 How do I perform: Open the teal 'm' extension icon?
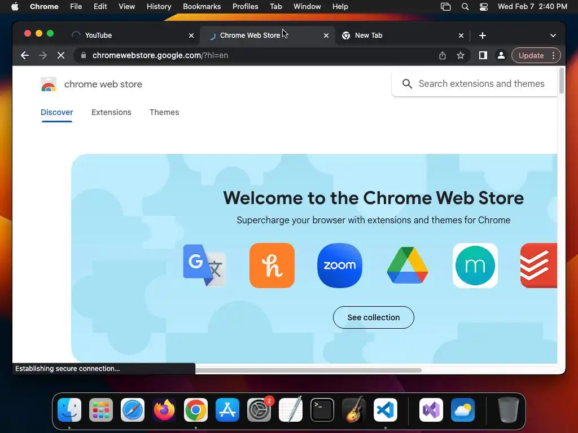pyautogui.click(x=475, y=266)
